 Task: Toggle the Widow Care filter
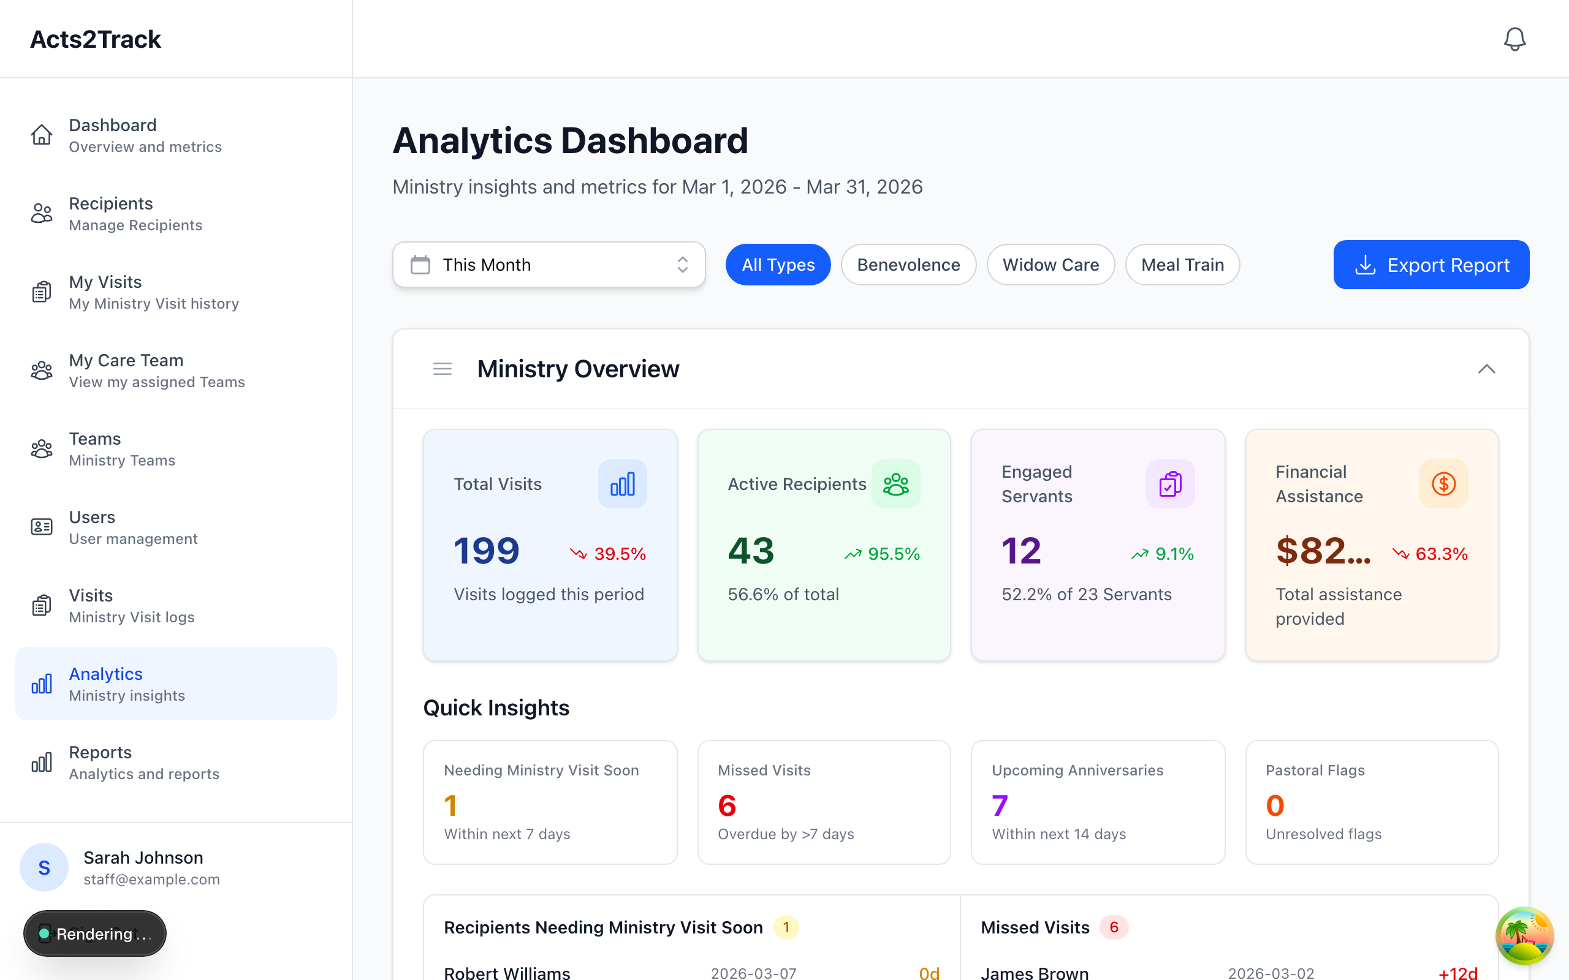(x=1050, y=265)
